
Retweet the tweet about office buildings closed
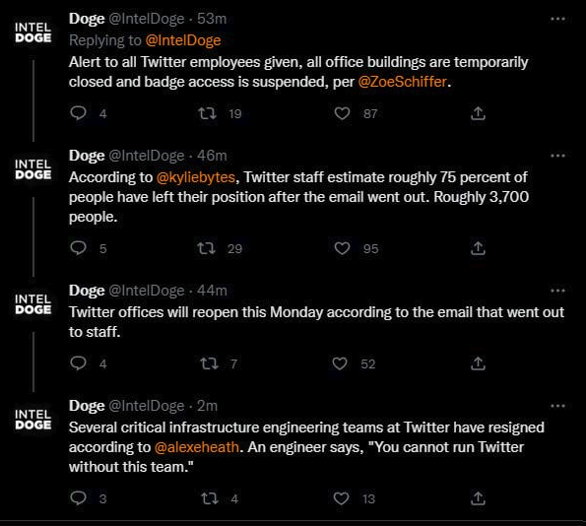point(208,113)
